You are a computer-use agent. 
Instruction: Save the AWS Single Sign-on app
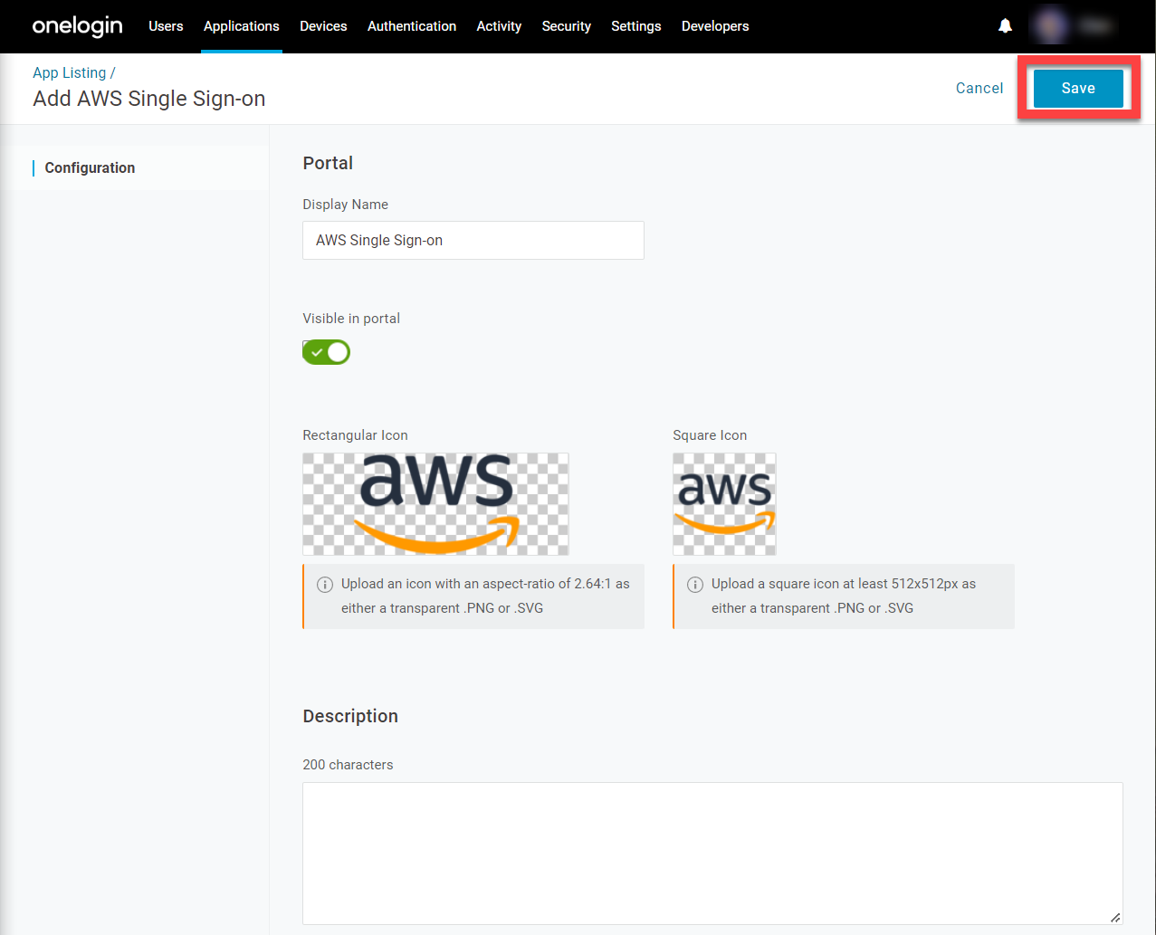(1077, 88)
